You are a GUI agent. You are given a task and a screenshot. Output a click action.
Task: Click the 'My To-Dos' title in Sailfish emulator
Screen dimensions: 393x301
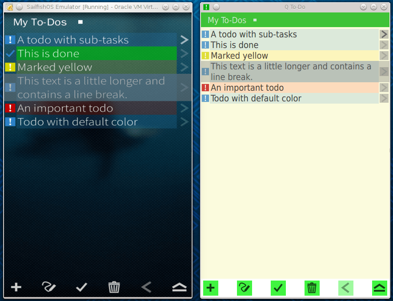point(40,22)
